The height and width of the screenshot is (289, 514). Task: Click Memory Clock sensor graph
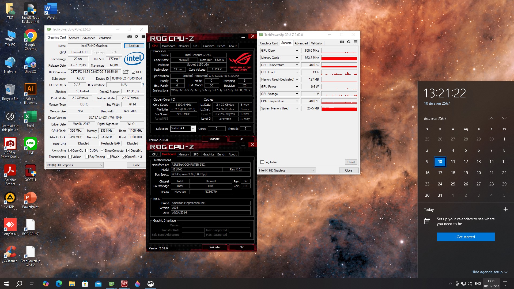pyautogui.click(x=339, y=58)
